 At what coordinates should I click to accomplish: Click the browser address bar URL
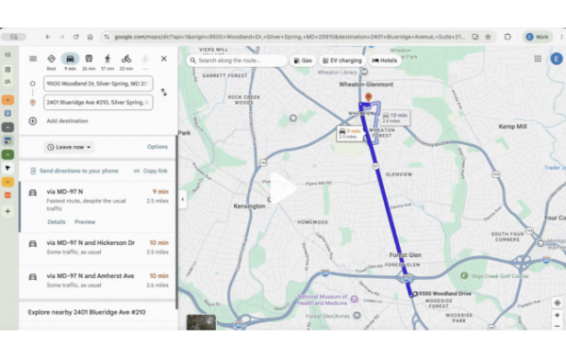tap(290, 37)
